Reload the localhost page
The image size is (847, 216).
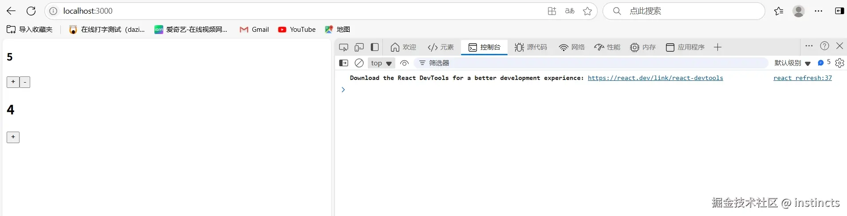[x=31, y=11]
